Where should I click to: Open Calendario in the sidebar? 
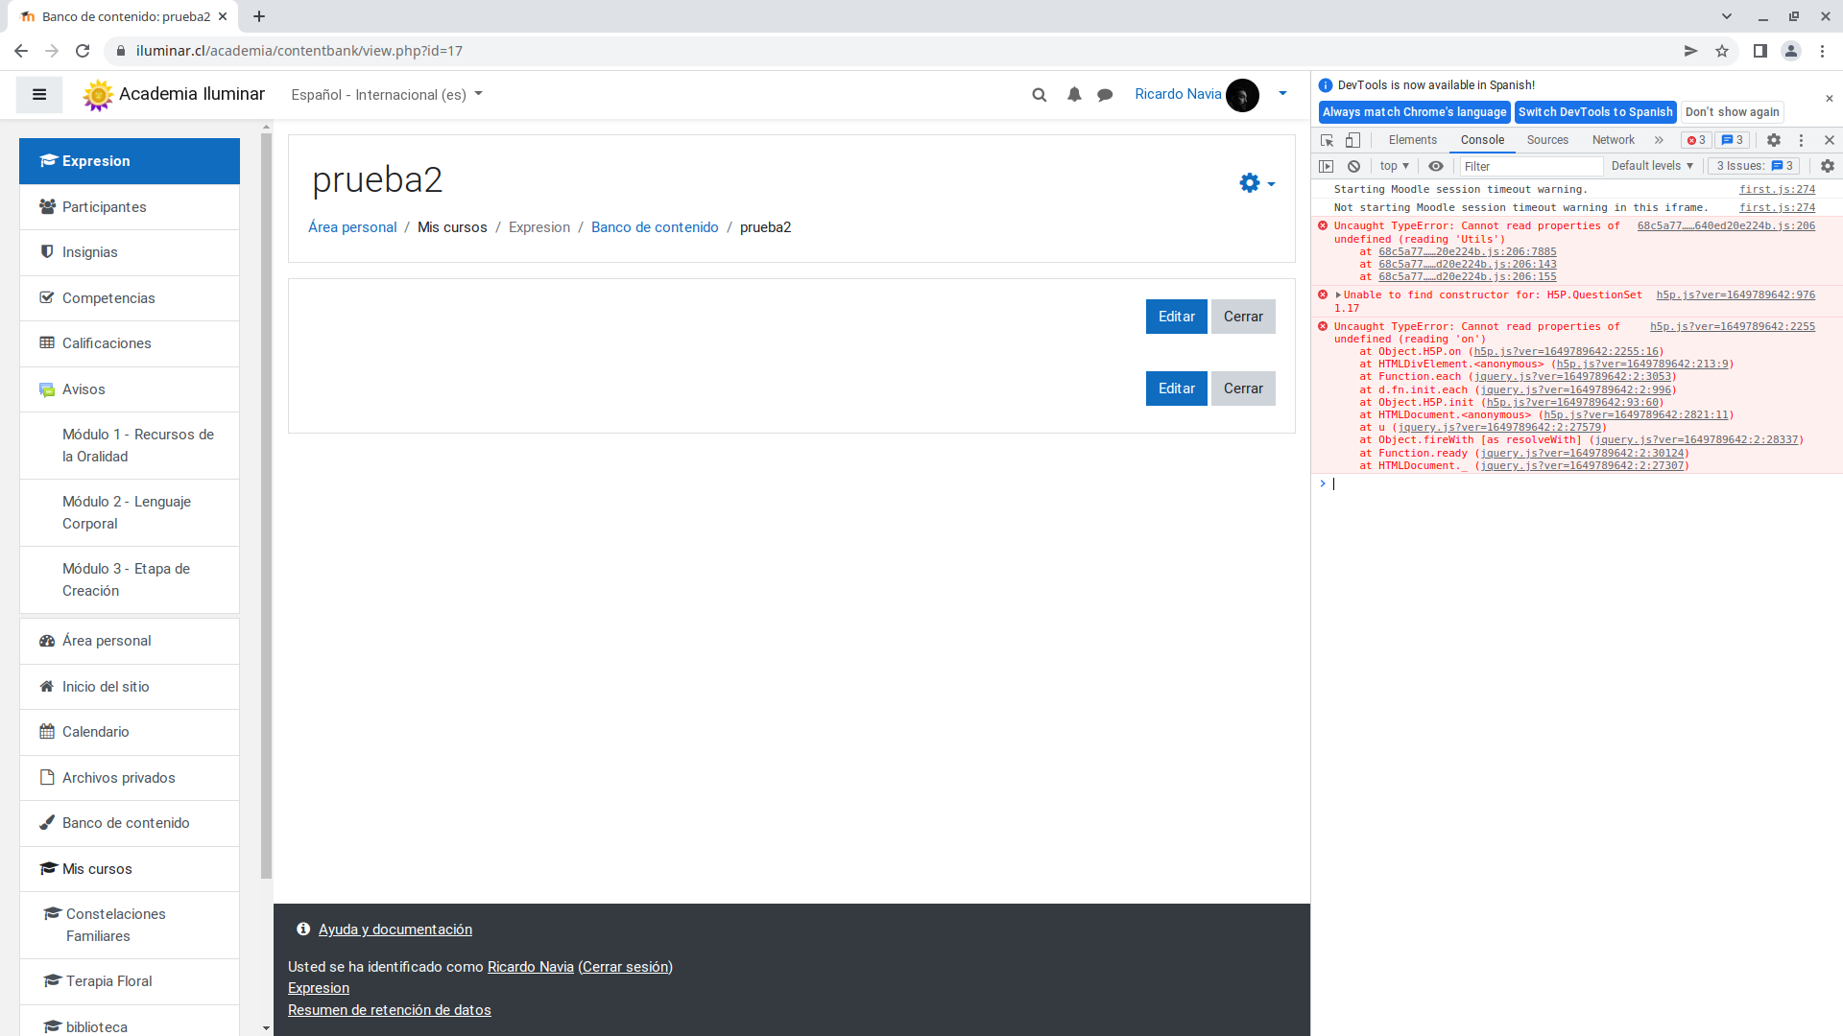click(130, 732)
